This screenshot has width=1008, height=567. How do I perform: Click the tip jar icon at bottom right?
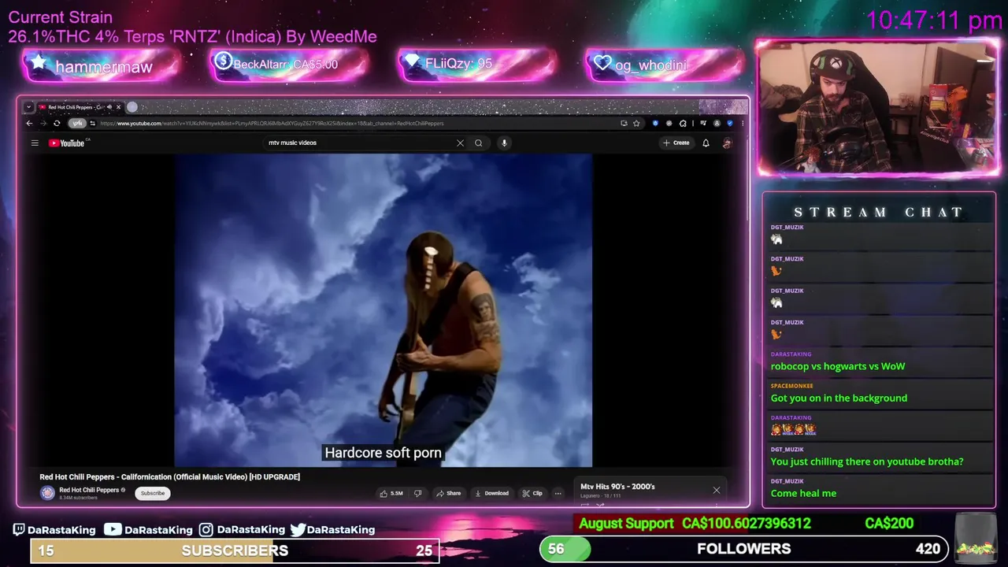tap(974, 539)
